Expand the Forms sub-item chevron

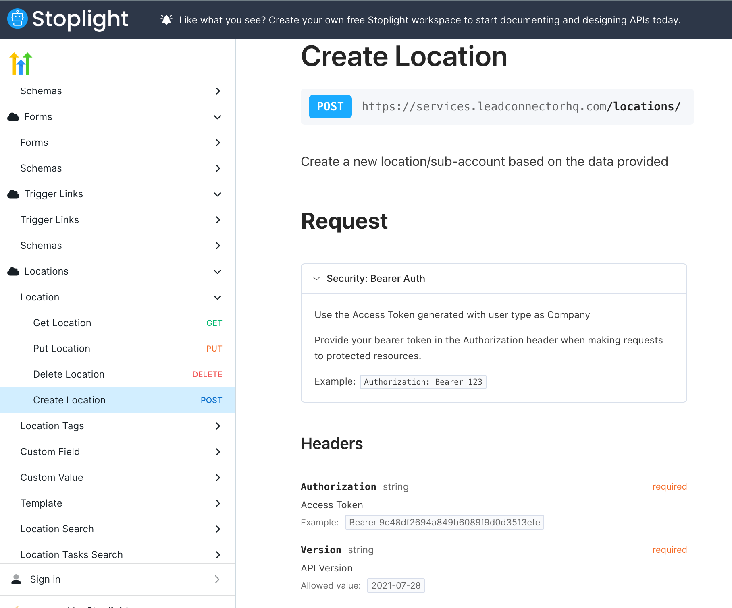click(218, 143)
